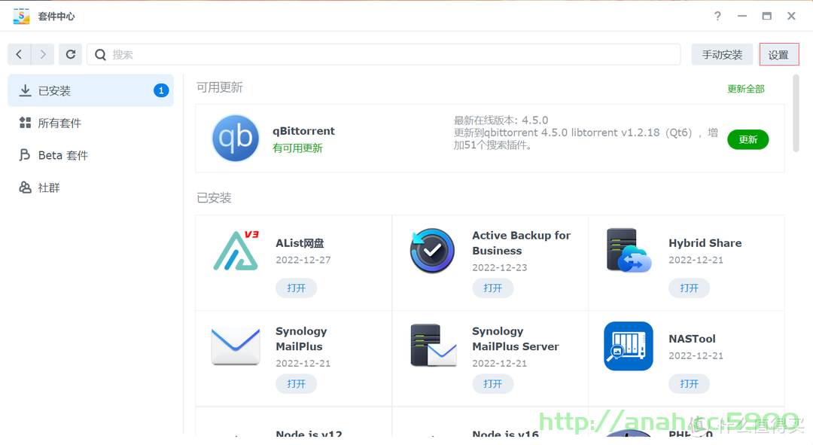Click Package Center title bar icon

[x=21, y=16]
